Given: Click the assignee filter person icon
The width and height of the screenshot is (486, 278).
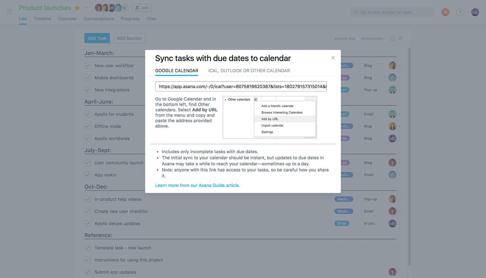Looking at the screenshot, I should (x=392, y=38).
